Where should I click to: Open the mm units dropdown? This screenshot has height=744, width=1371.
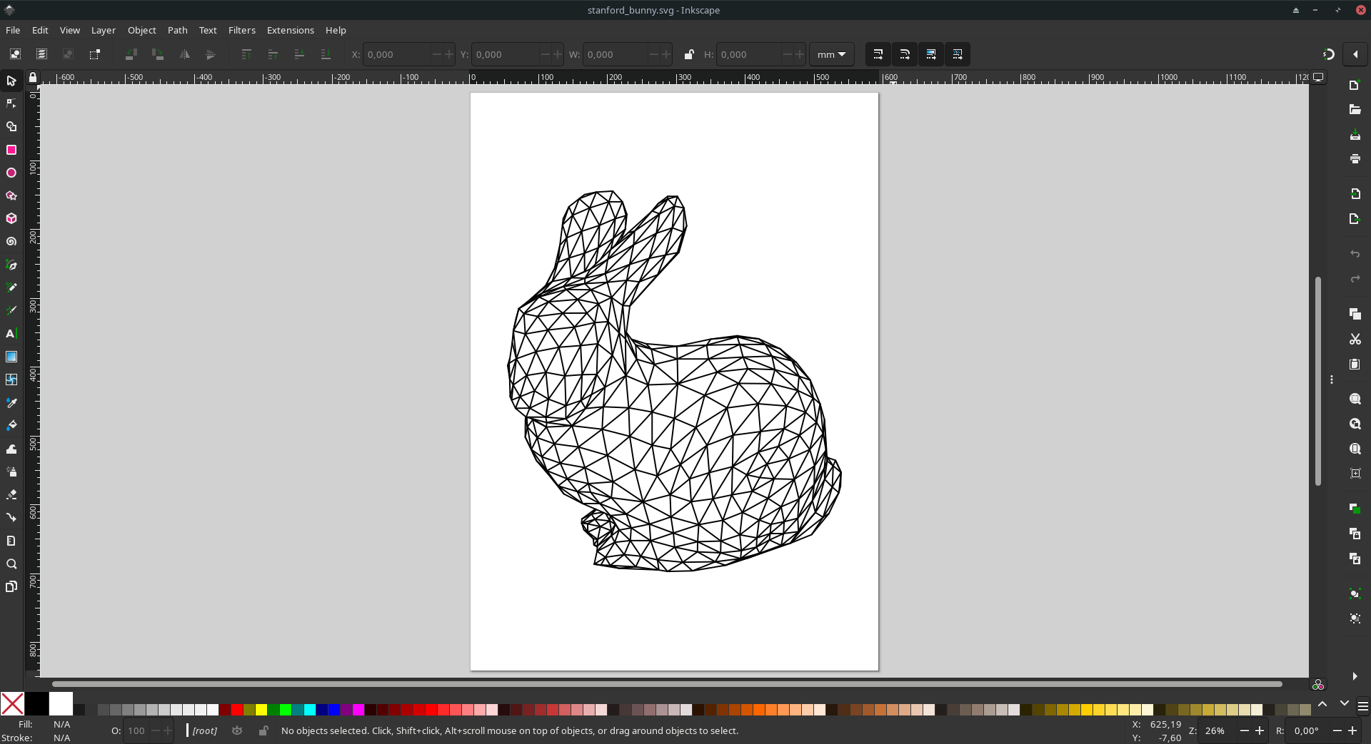(832, 54)
